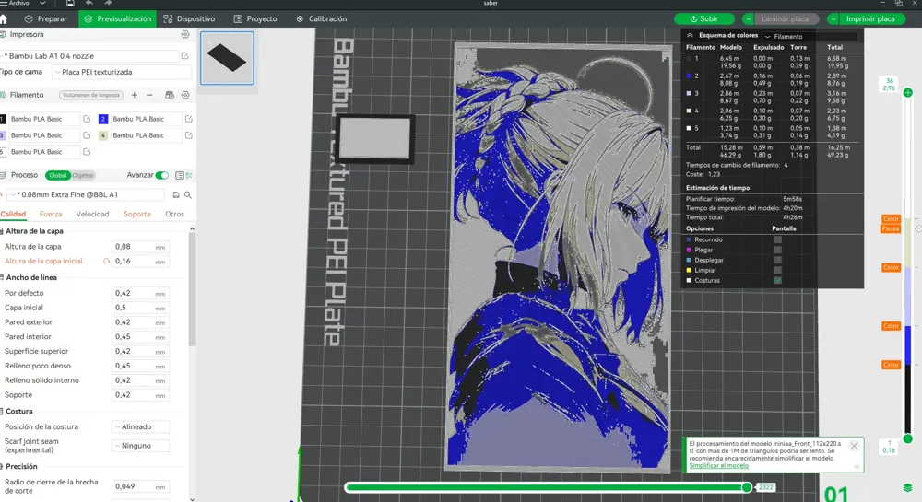Select the Soporte settings tab
The width and height of the screenshot is (922, 502).
coord(137,215)
